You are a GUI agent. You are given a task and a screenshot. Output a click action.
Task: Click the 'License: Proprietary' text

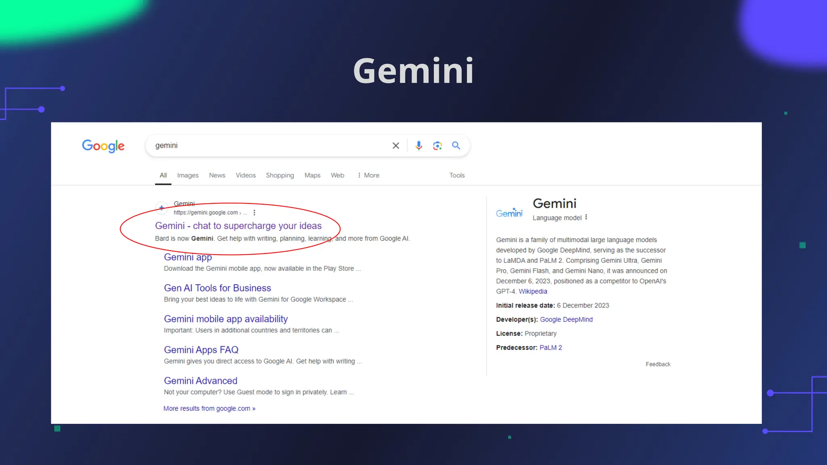tap(526, 333)
